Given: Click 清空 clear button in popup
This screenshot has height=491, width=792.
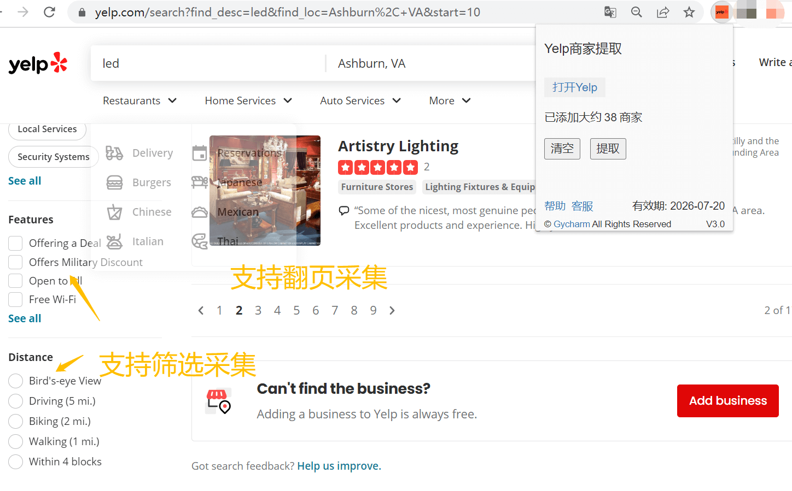Looking at the screenshot, I should point(562,149).
